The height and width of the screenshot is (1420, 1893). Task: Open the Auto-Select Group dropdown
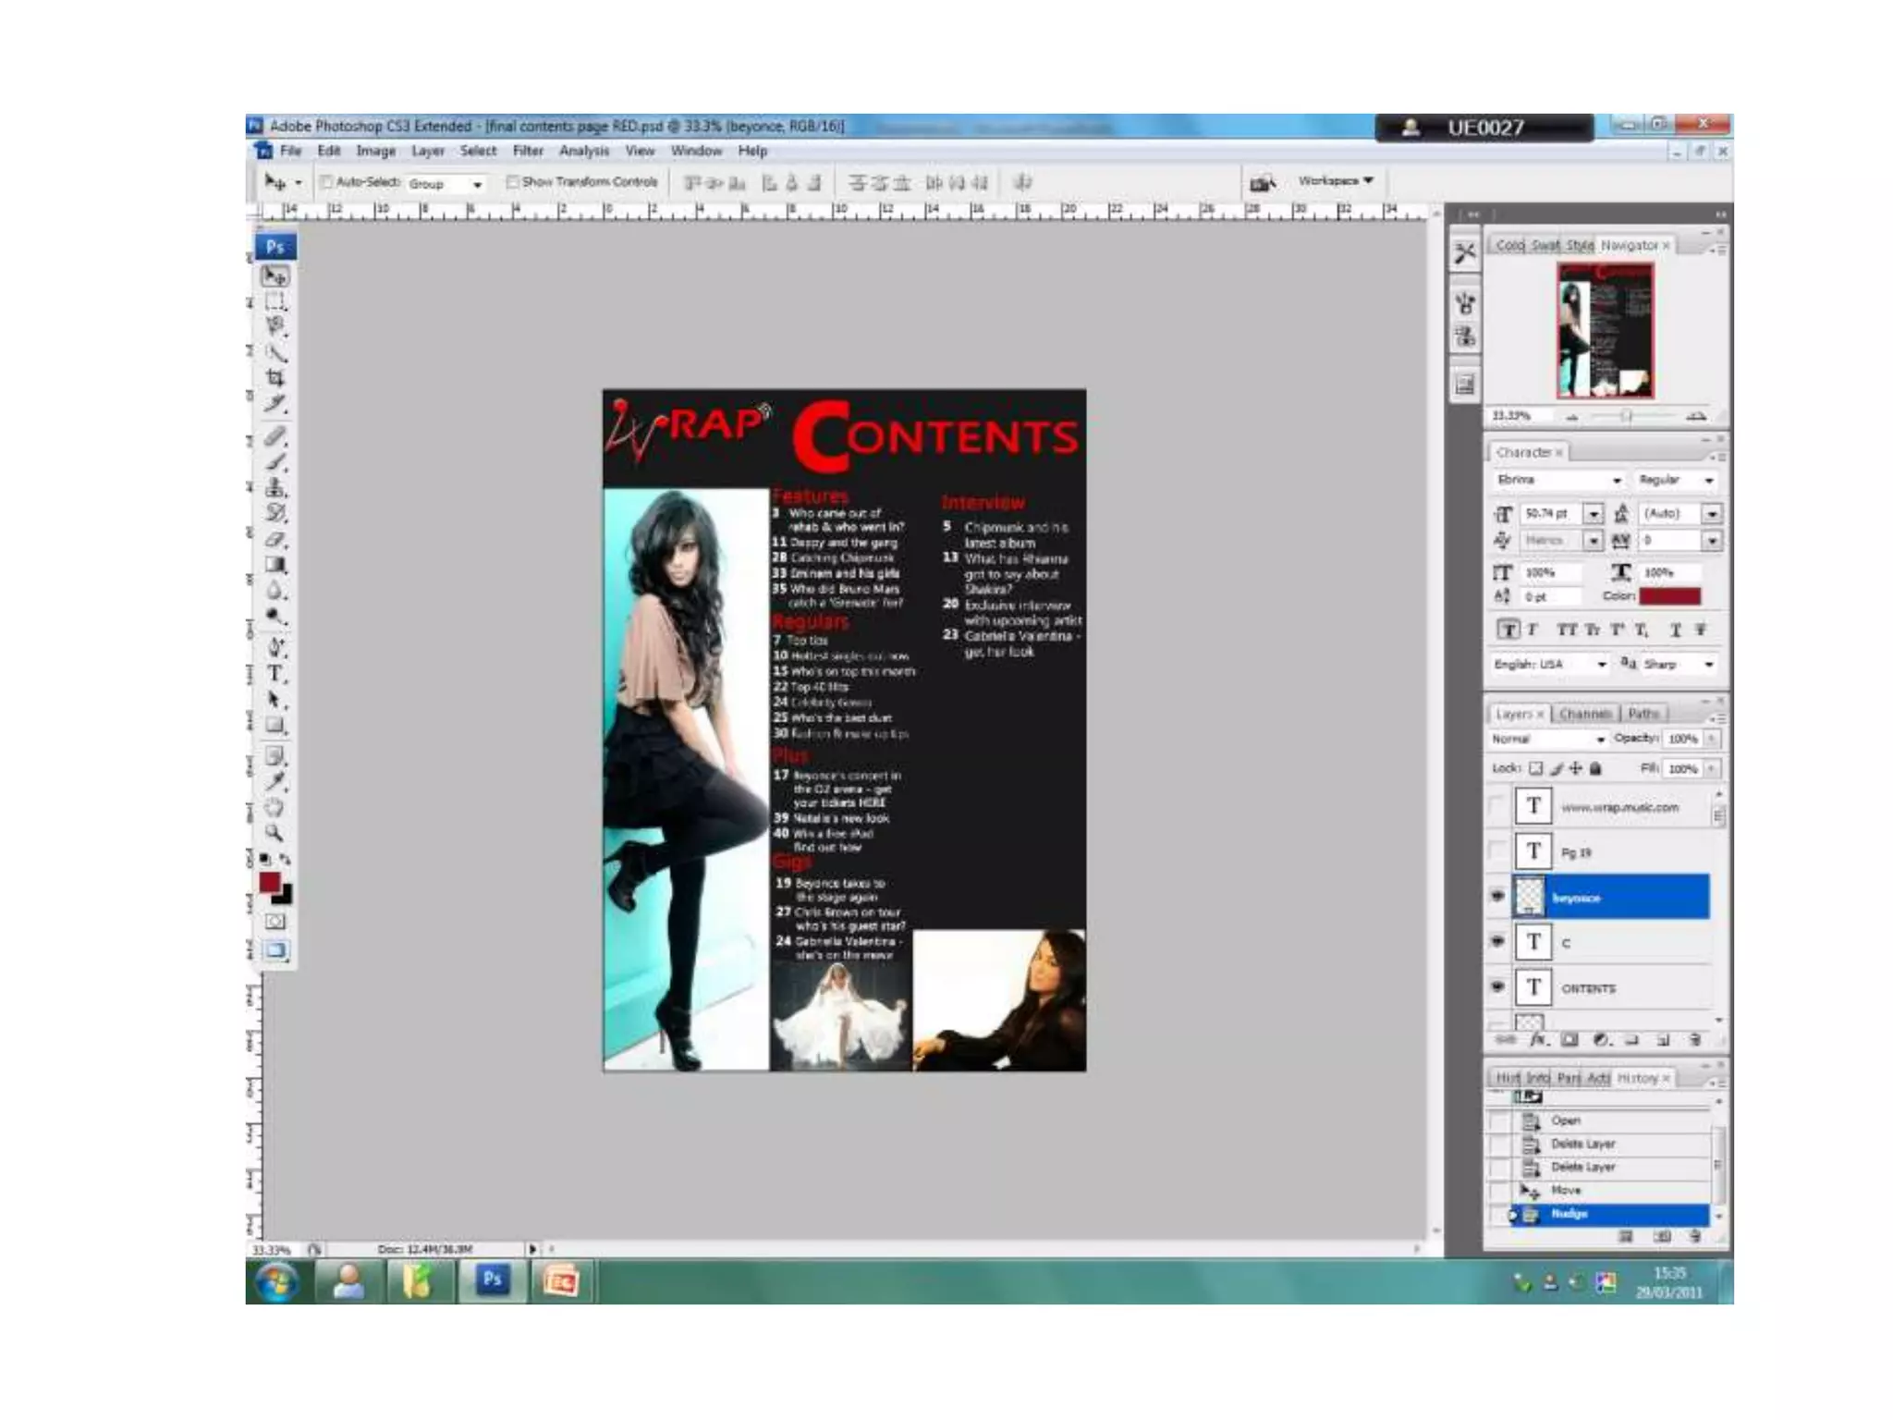click(x=446, y=184)
